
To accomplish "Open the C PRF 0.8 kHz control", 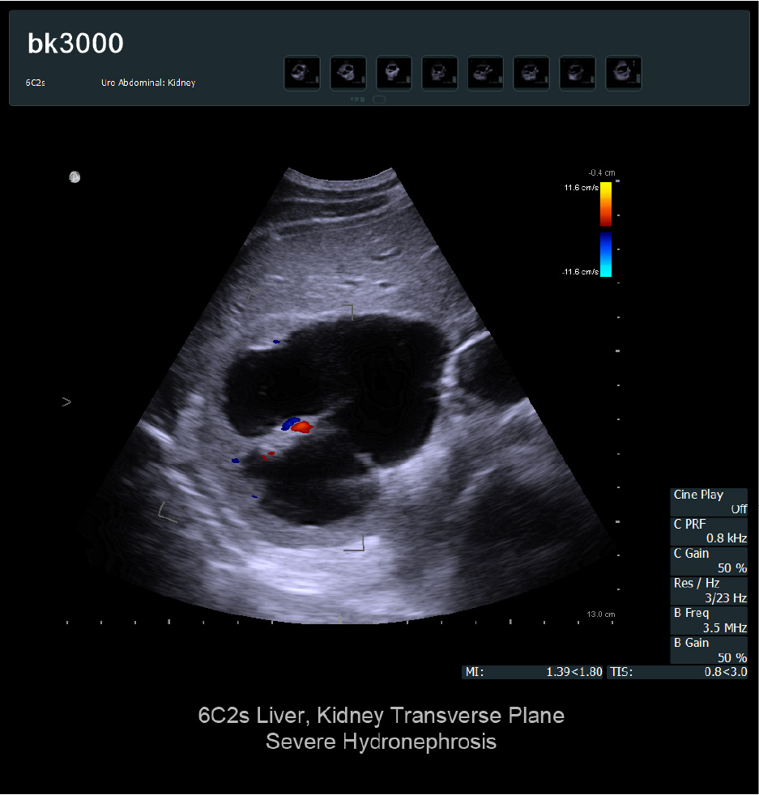I will coord(710,531).
